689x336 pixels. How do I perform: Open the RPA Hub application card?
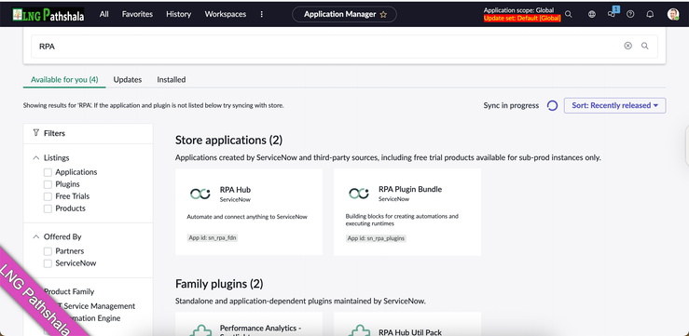249,212
